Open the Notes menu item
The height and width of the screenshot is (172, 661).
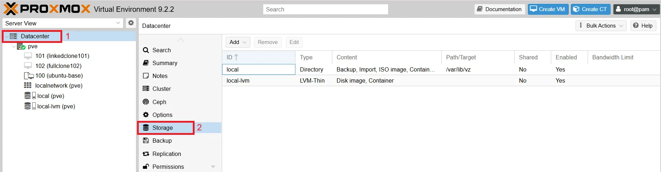180,76
